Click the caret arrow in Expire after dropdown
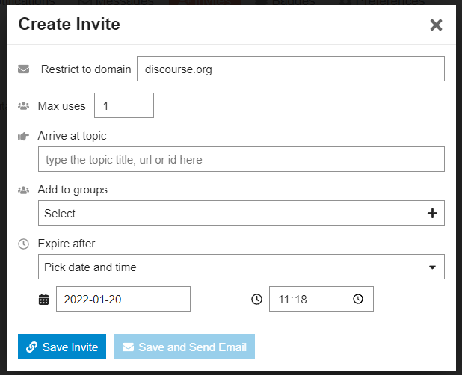Viewport: 462px width, 375px height. pyautogui.click(x=432, y=267)
